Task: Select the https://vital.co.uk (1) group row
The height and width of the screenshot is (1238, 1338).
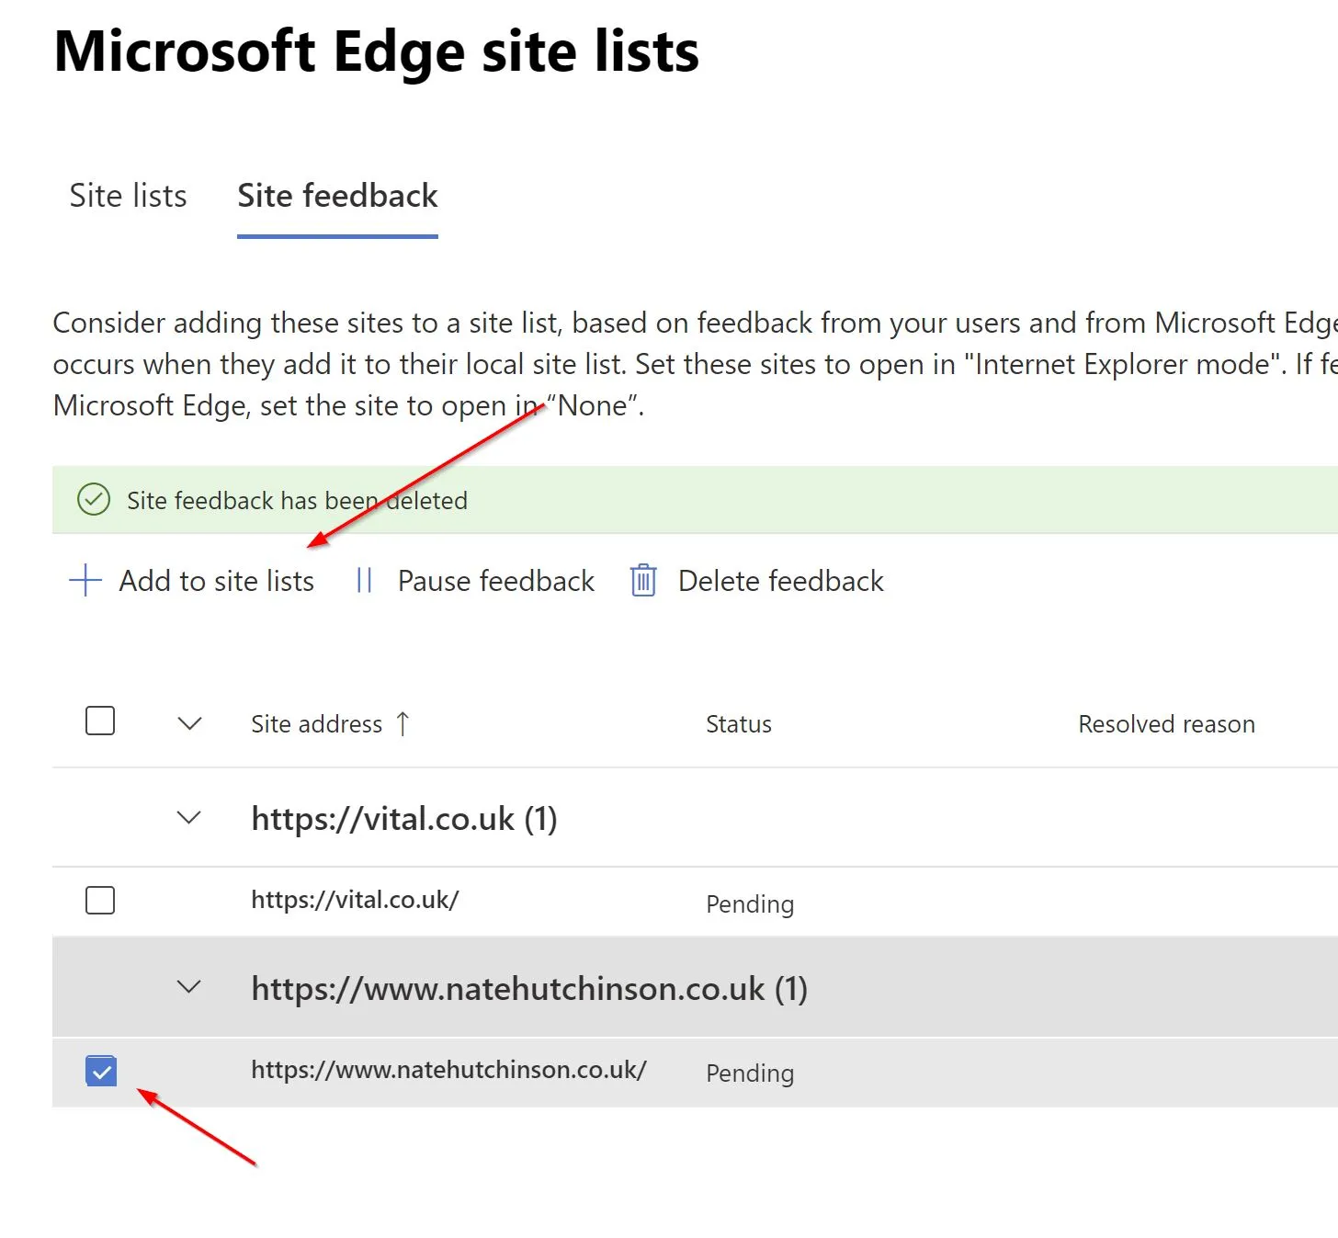Action: tap(695, 817)
